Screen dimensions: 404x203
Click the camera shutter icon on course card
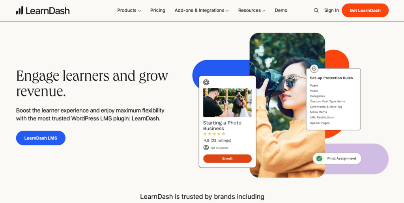tap(206, 82)
